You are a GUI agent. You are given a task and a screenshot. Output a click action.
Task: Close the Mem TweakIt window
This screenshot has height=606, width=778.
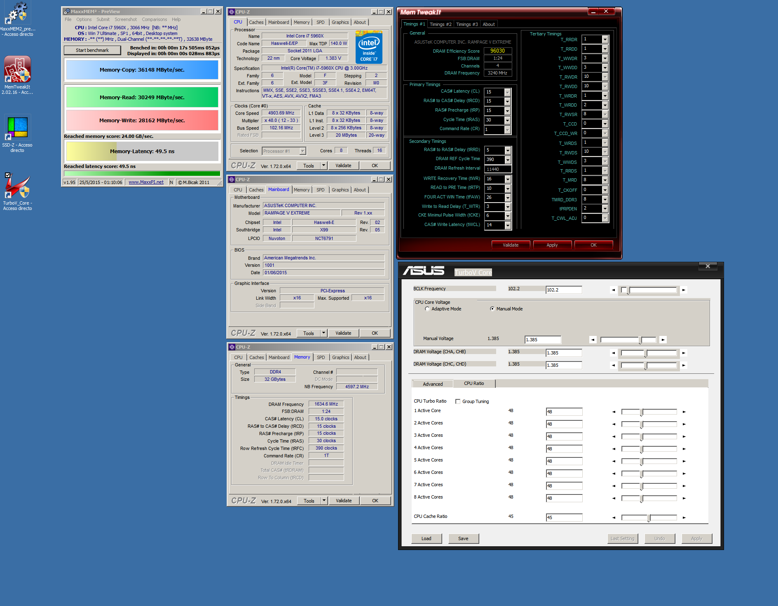tap(606, 11)
